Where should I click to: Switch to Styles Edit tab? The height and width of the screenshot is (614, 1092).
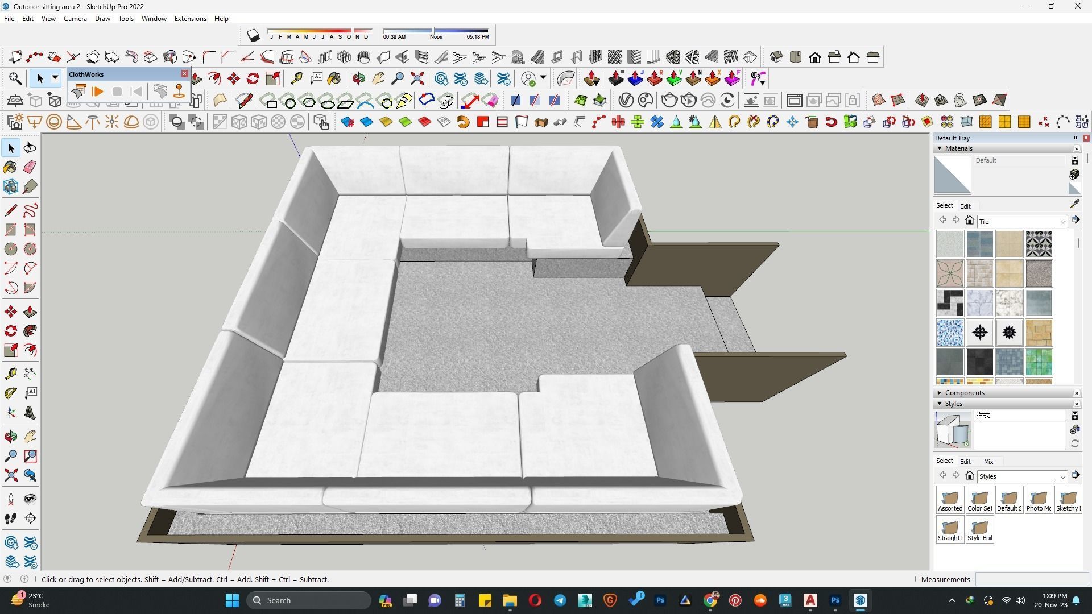pyautogui.click(x=965, y=462)
